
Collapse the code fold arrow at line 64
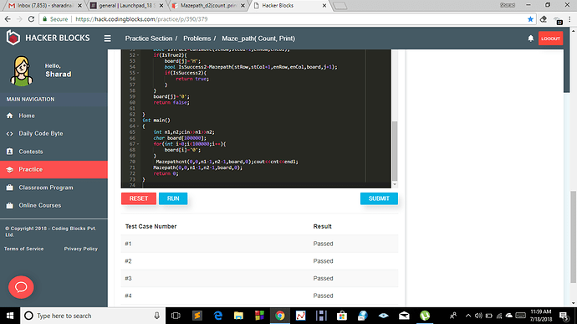[x=138, y=126]
